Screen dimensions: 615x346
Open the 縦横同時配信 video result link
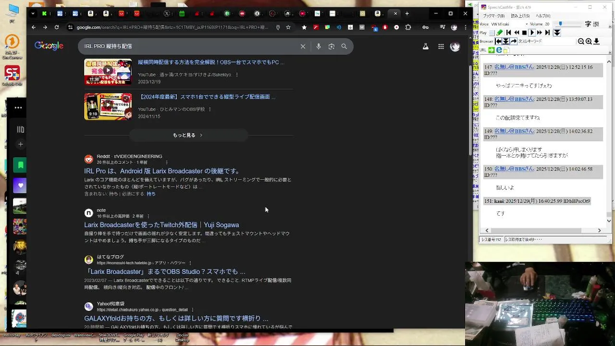(211, 62)
